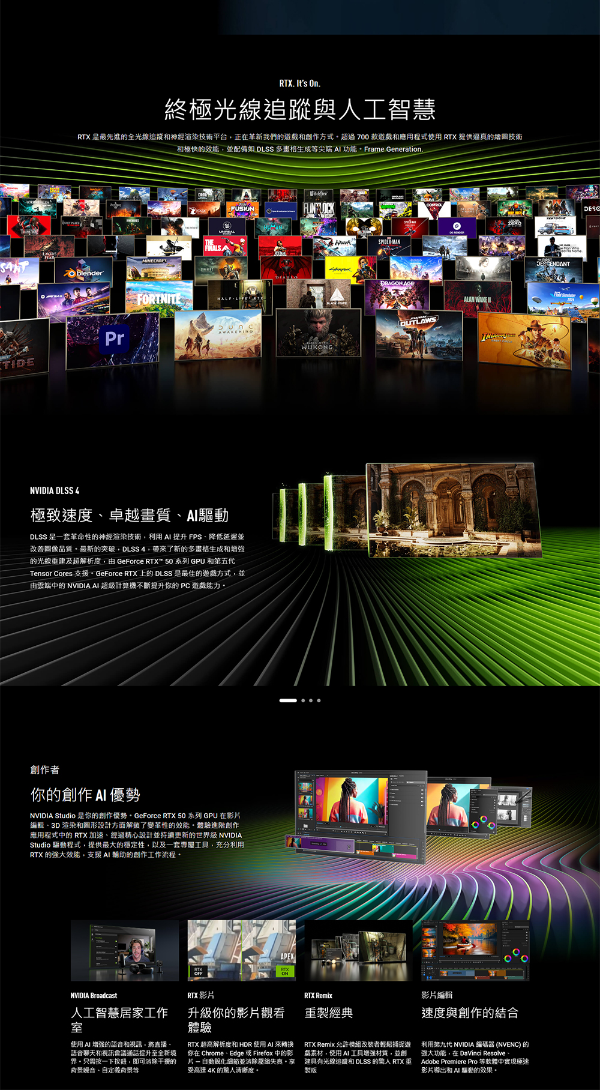
Task: Open the RTX Remix card image
Action: click(358, 951)
